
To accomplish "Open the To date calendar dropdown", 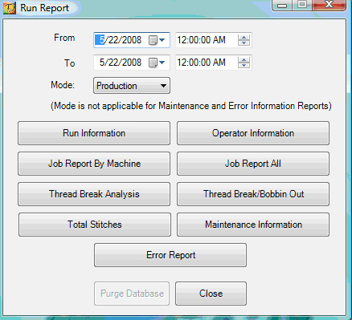I will coord(158,63).
